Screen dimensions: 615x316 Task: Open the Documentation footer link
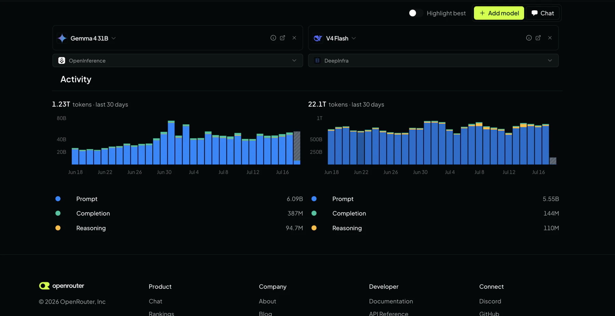391,301
